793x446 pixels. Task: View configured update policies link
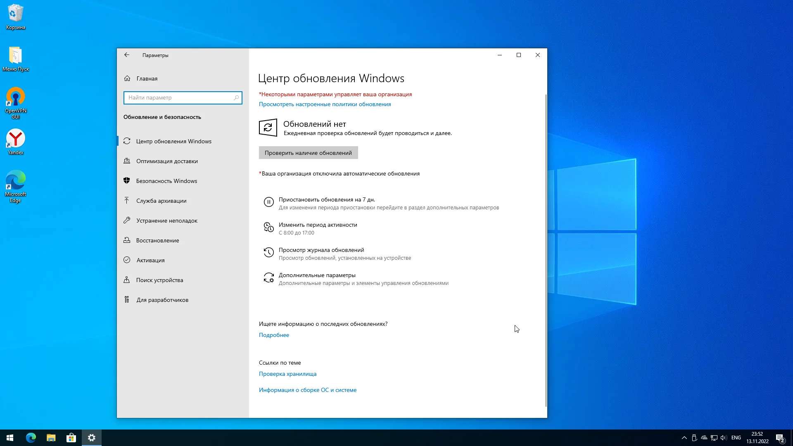pos(325,104)
